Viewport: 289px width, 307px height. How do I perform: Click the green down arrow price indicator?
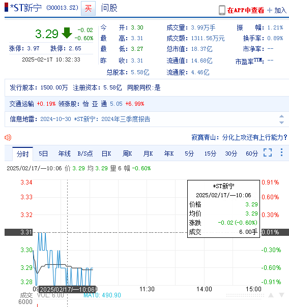tap(67, 33)
